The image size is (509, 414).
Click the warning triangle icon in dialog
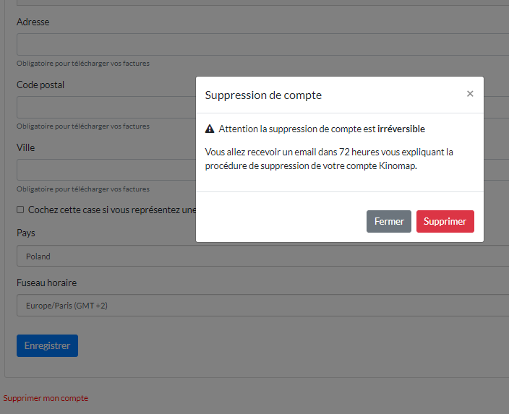click(x=210, y=129)
